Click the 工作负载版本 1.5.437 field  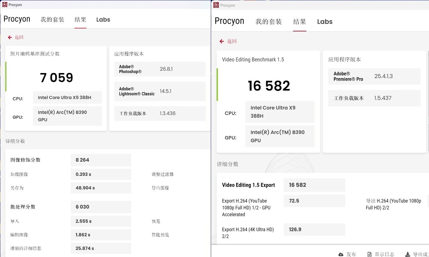pyautogui.click(x=374, y=98)
